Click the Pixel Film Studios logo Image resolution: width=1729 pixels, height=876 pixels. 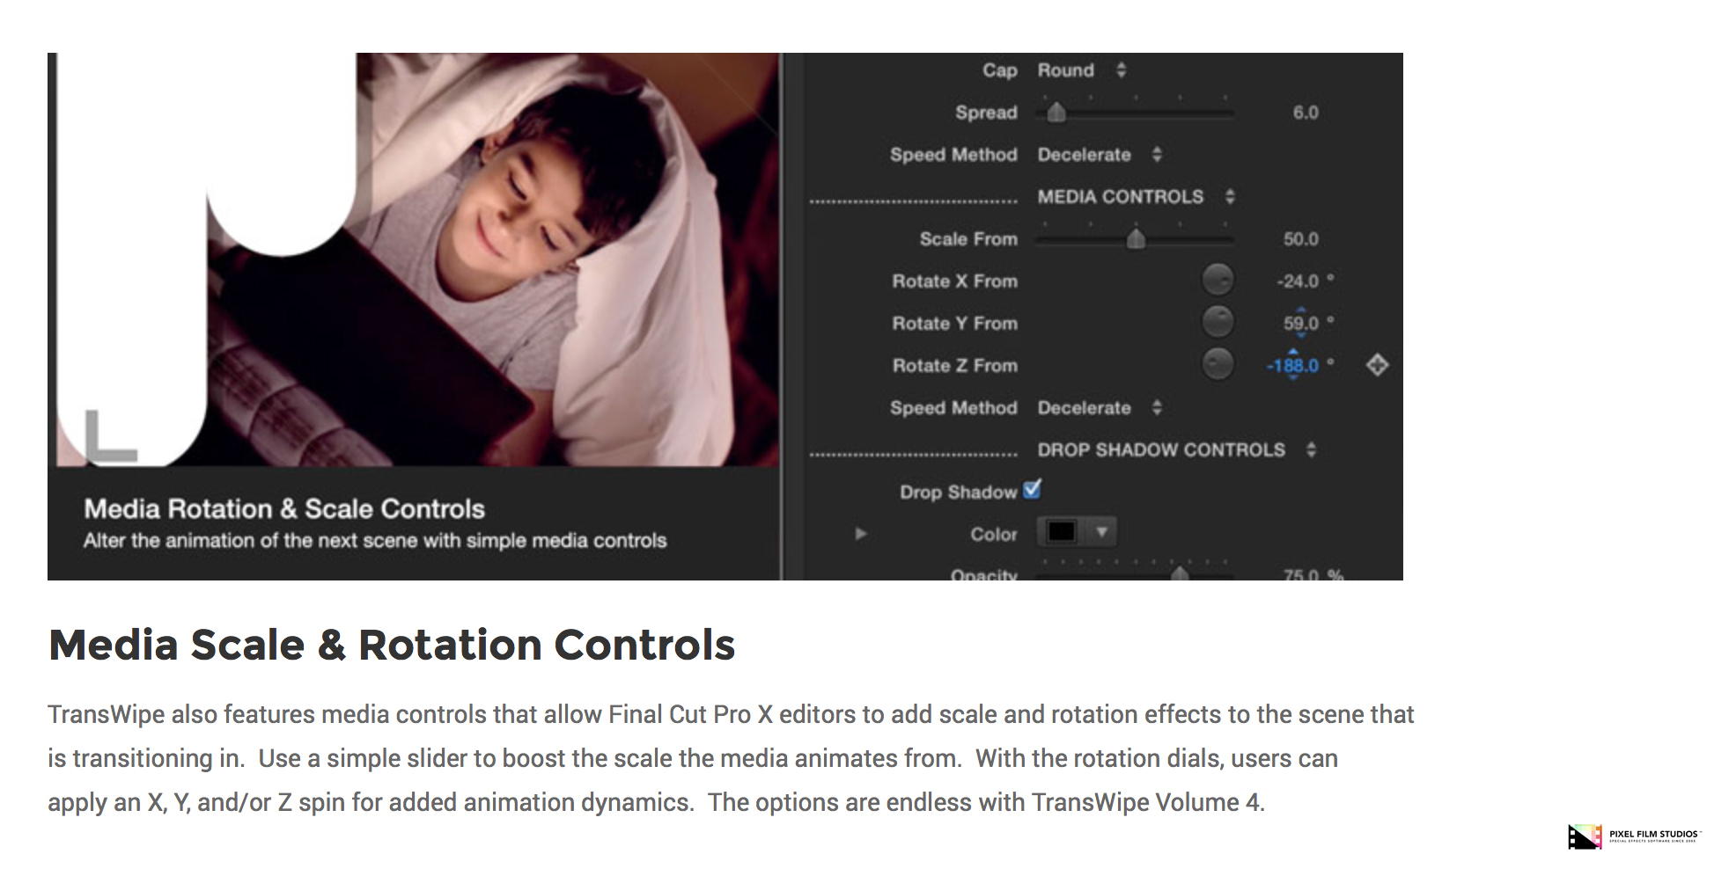1634,836
